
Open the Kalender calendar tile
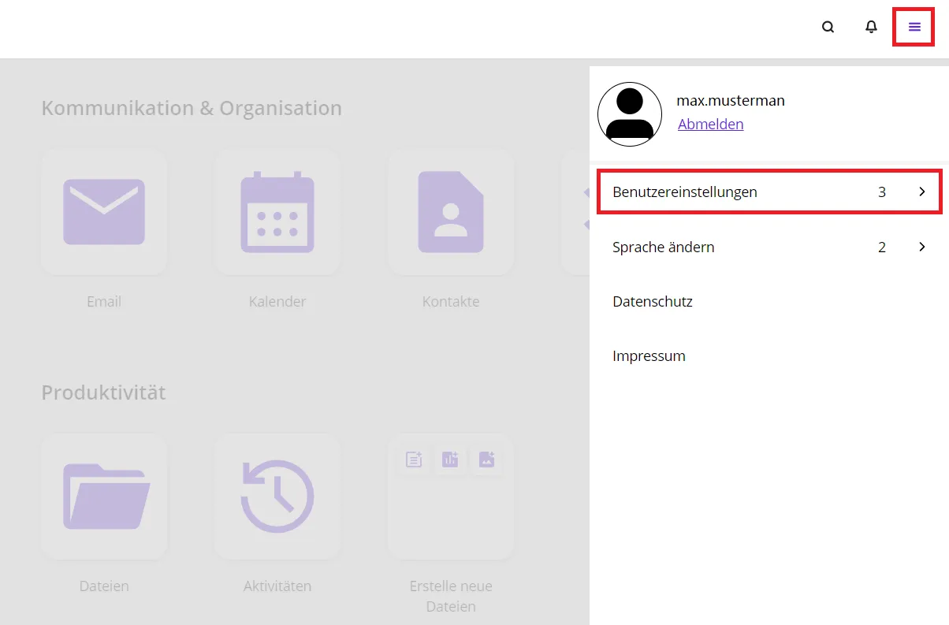277,212
